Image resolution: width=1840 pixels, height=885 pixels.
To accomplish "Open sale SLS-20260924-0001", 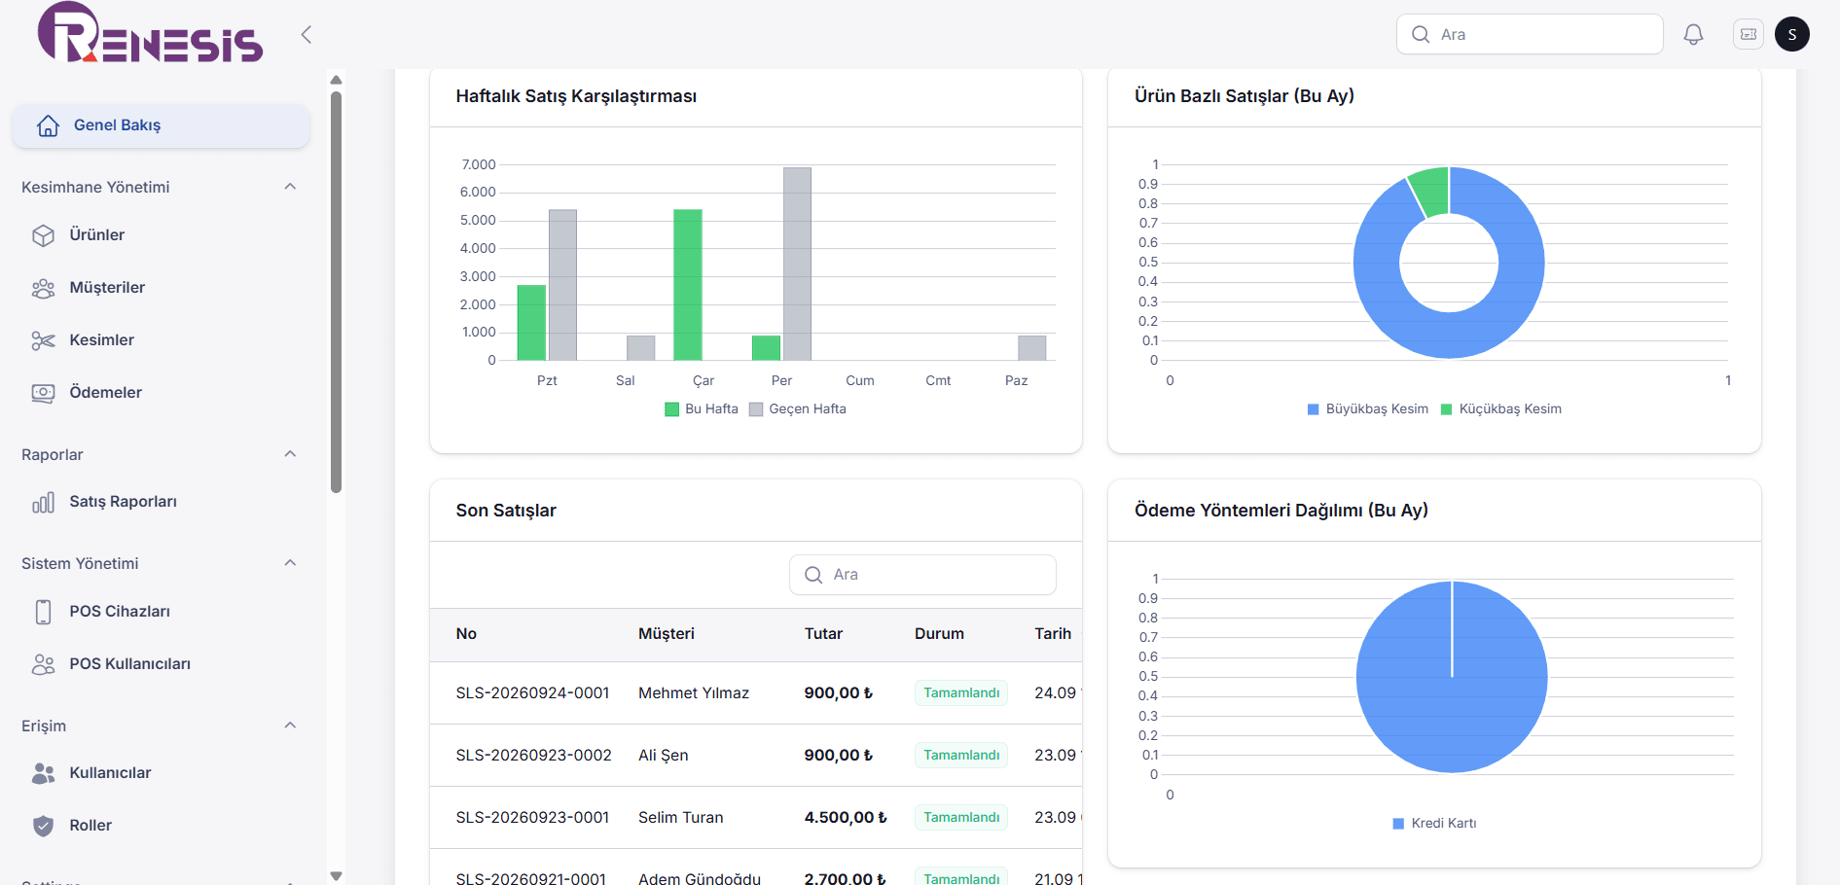I will [532, 693].
